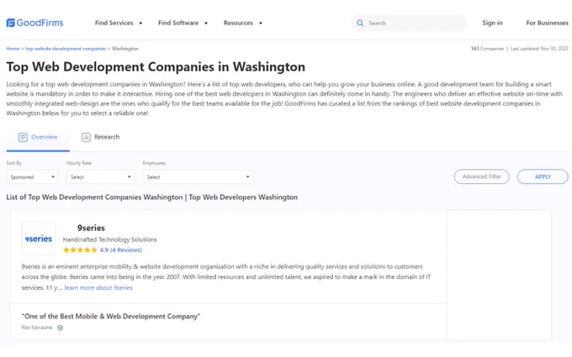The image size is (572, 357).
Task: Click the 183 Companies count text
Action: coord(487,49)
